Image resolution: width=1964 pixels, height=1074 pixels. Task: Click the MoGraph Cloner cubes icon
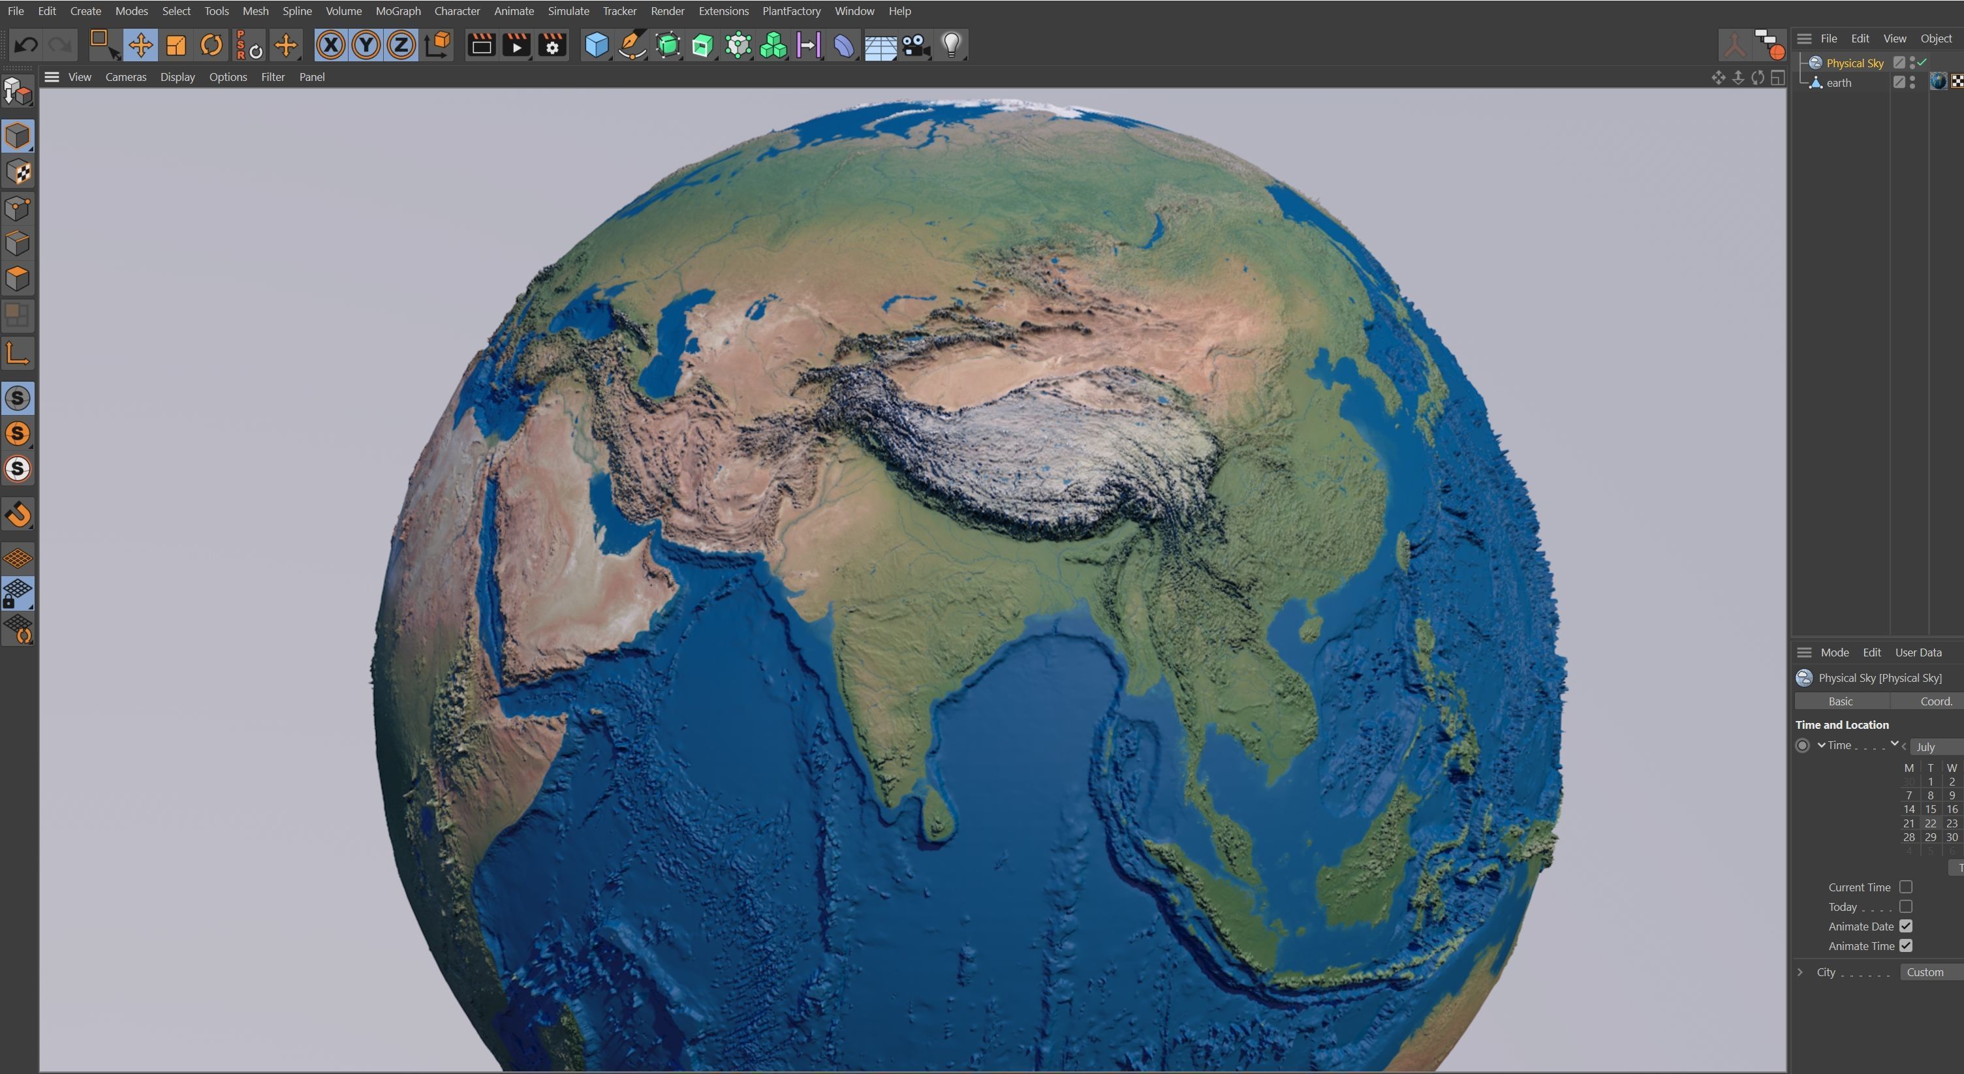[x=773, y=45]
